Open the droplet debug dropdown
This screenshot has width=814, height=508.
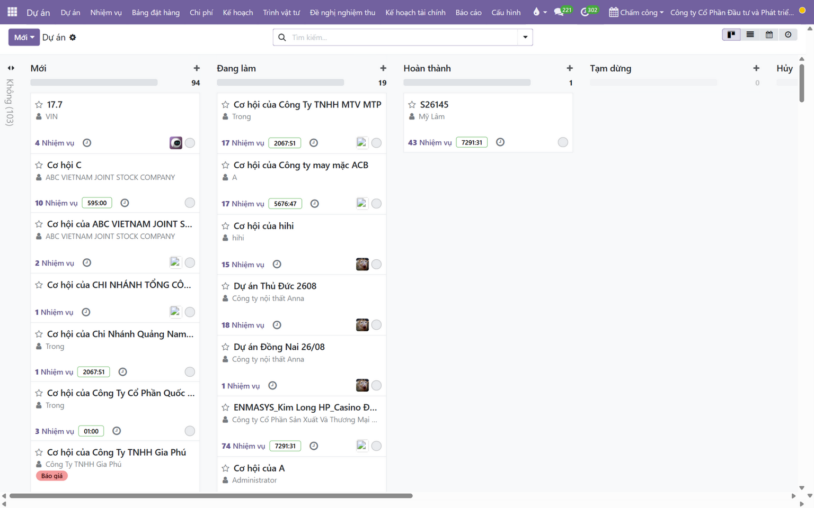(x=539, y=12)
